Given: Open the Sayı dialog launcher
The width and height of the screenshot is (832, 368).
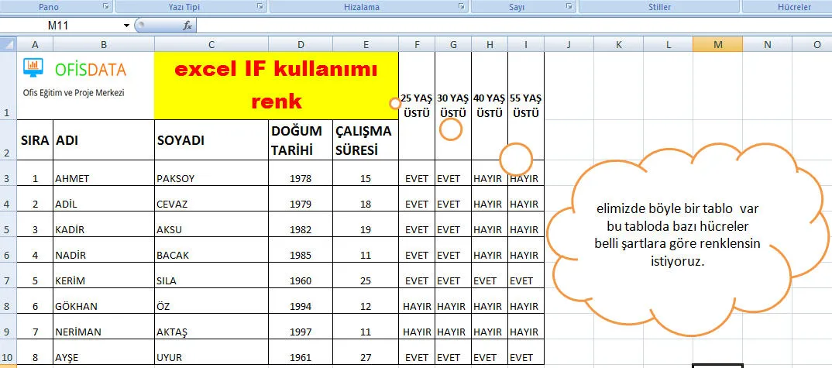Looking at the screenshot, I should pyautogui.click(x=569, y=7).
